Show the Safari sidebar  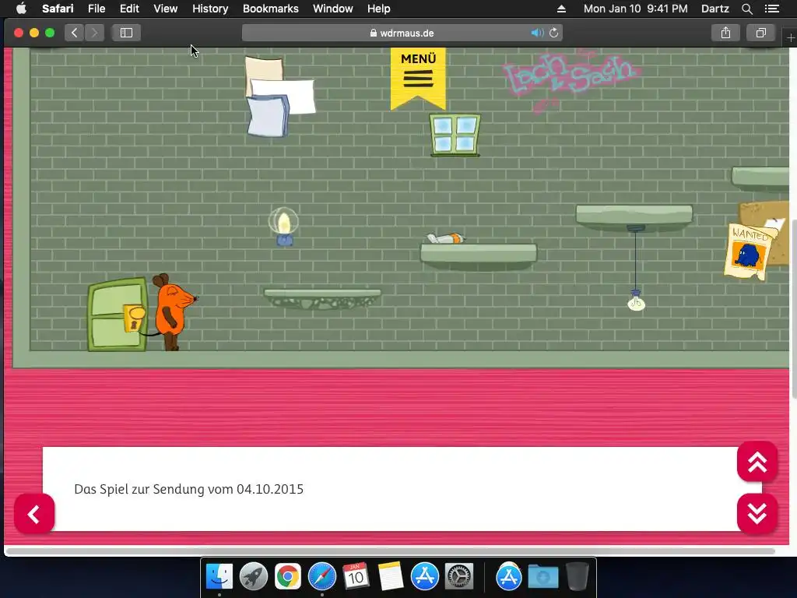(126, 33)
